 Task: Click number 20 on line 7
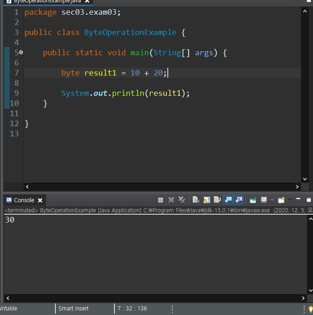coord(158,73)
